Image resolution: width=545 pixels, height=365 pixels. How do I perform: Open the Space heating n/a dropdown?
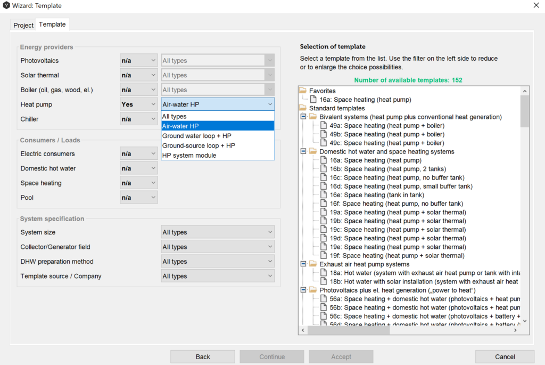pos(138,183)
